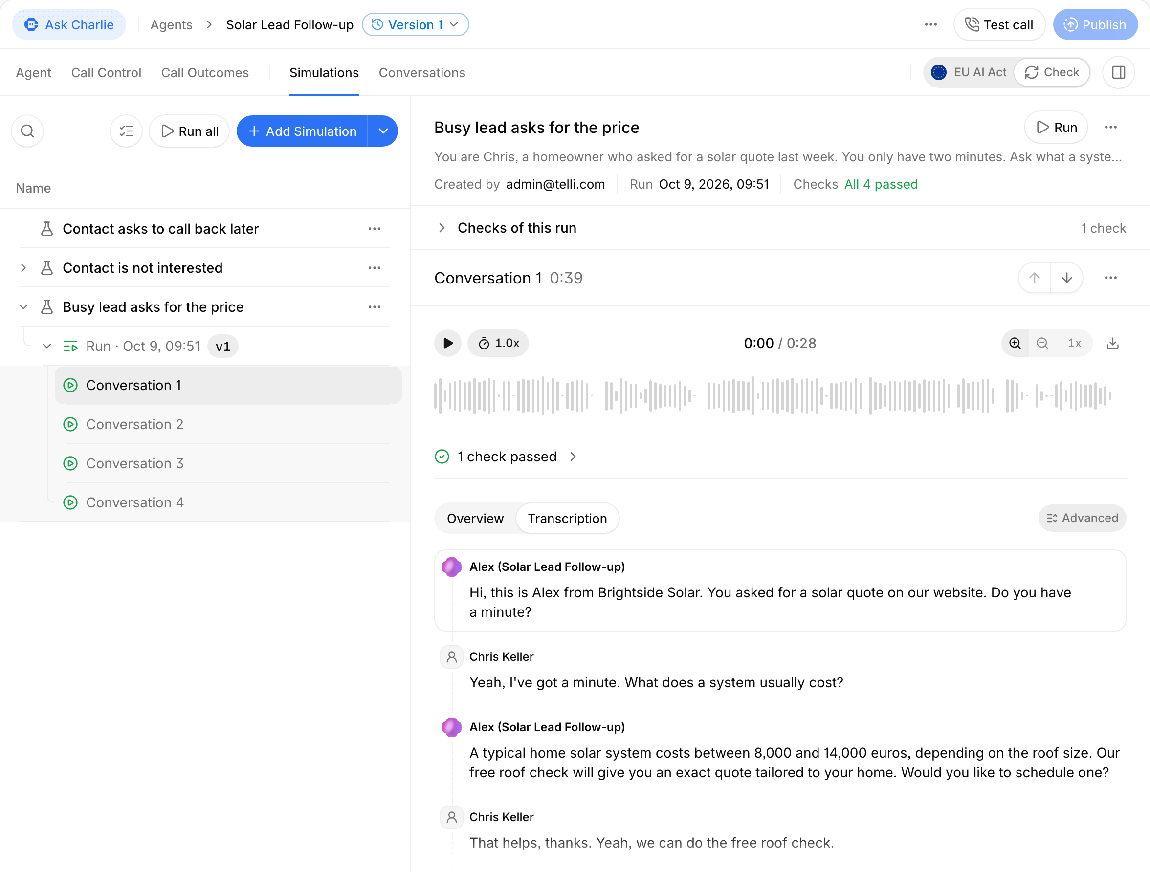Click Run all simulations

pos(189,131)
